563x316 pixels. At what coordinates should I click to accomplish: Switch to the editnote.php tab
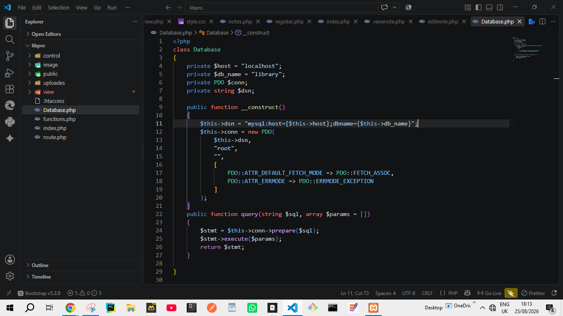click(443, 21)
